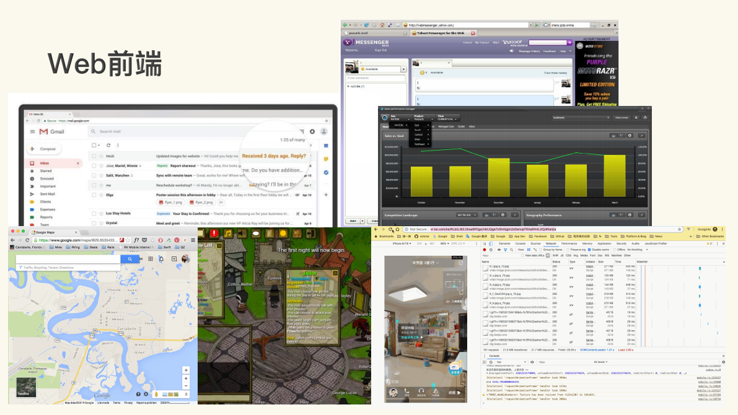This screenshot has height=415, width=738.
Task: Open the Inbox folder in Gmail sidebar
Action: tap(54, 164)
